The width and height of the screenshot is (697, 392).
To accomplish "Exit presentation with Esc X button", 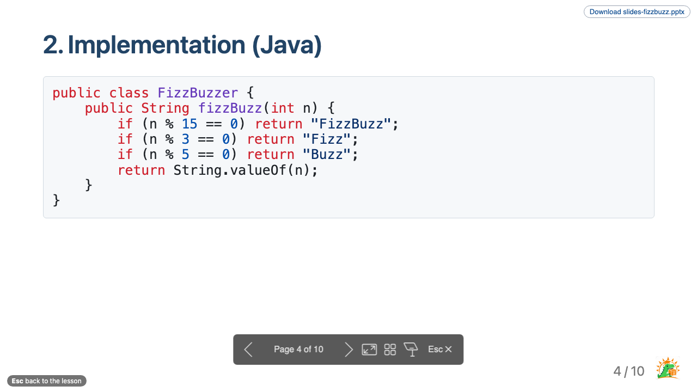I will coord(440,350).
